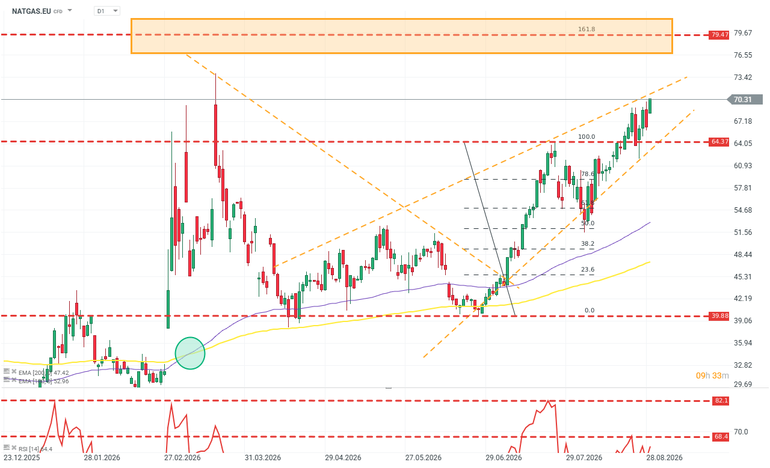770x468 pixels.
Task: Click the 23.12.2025 date on the time axis
Action: click(x=21, y=458)
